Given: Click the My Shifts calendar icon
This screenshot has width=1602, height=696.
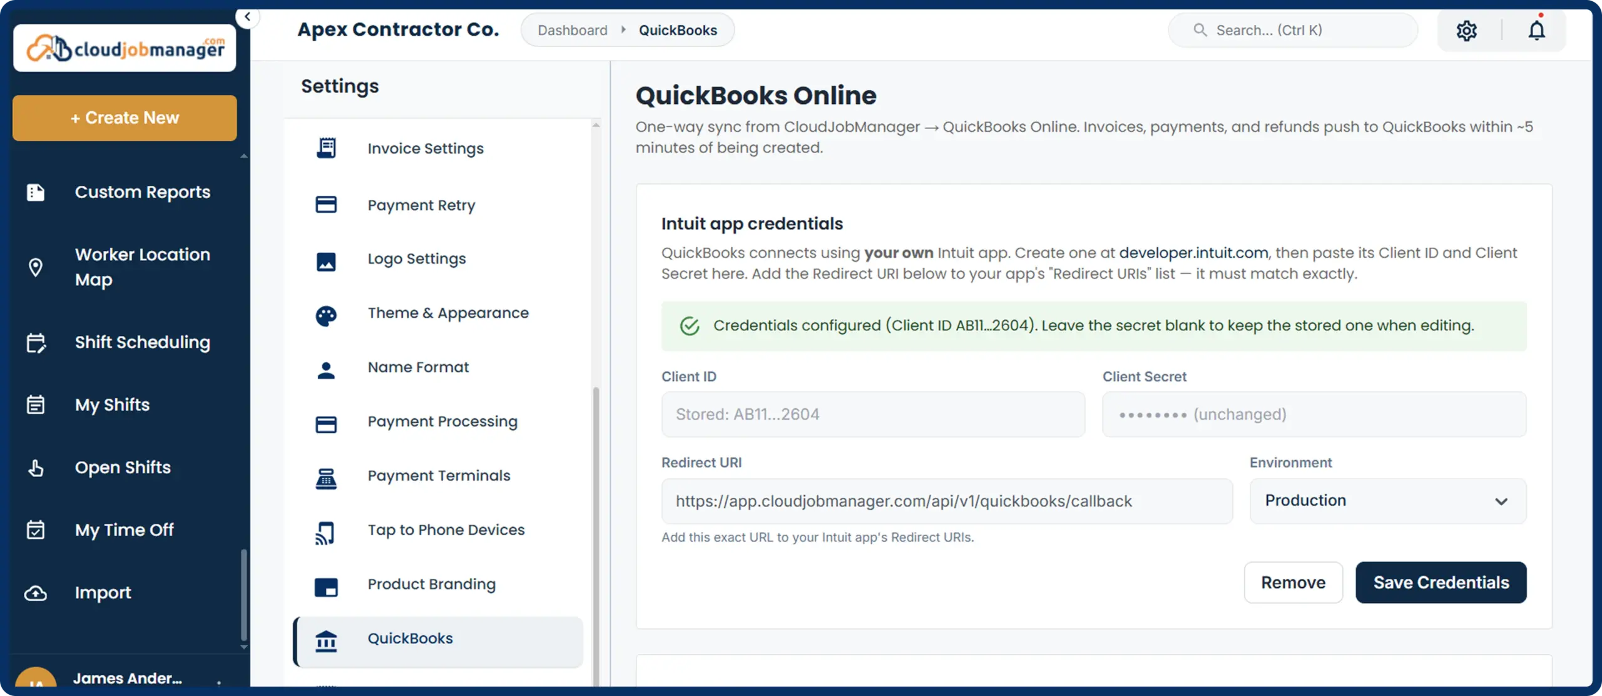Looking at the screenshot, I should point(36,405).
